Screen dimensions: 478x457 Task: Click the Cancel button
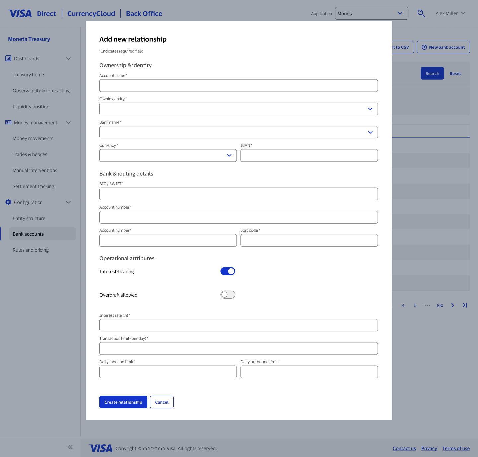162,402
